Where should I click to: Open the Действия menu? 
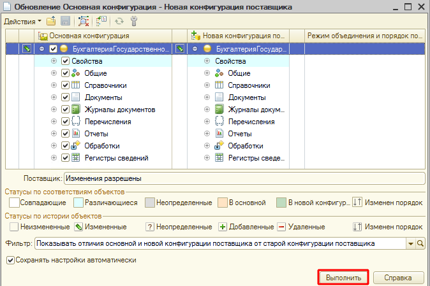pos(22,22)
